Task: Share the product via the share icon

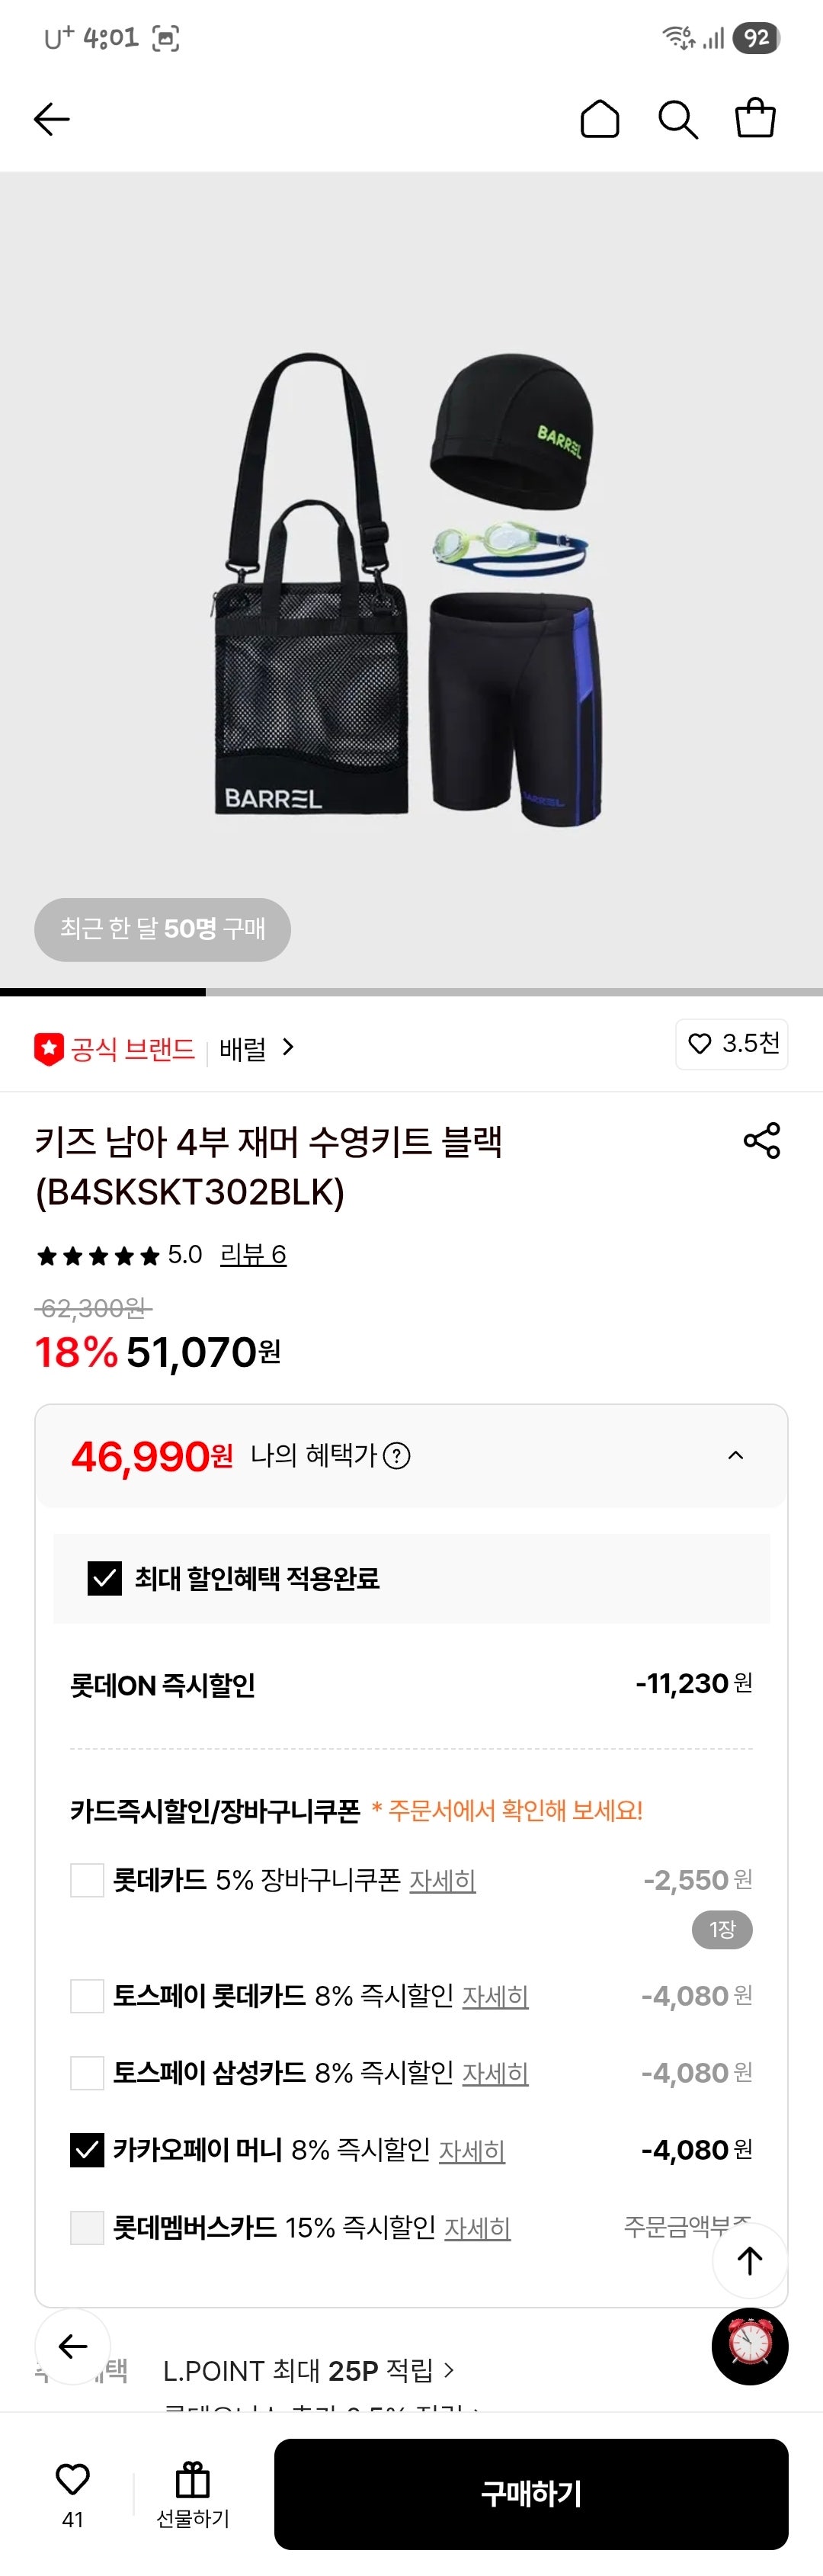Action: [x=762, y=1141]
